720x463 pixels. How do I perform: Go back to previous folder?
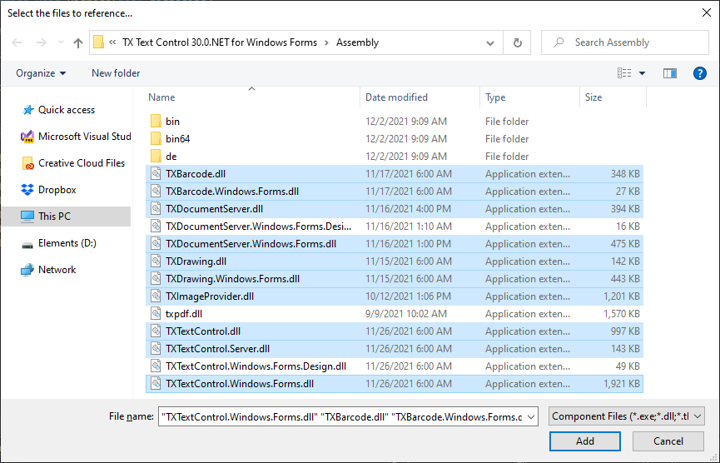pos(17,42)
